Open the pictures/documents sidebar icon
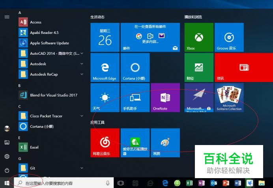Viewport: 273px width, 188px height. click(x=7, y=142)
